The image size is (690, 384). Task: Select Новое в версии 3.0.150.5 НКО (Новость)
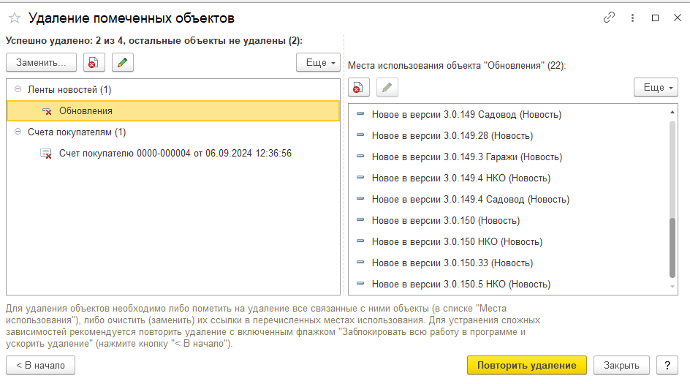click(509, 284)
